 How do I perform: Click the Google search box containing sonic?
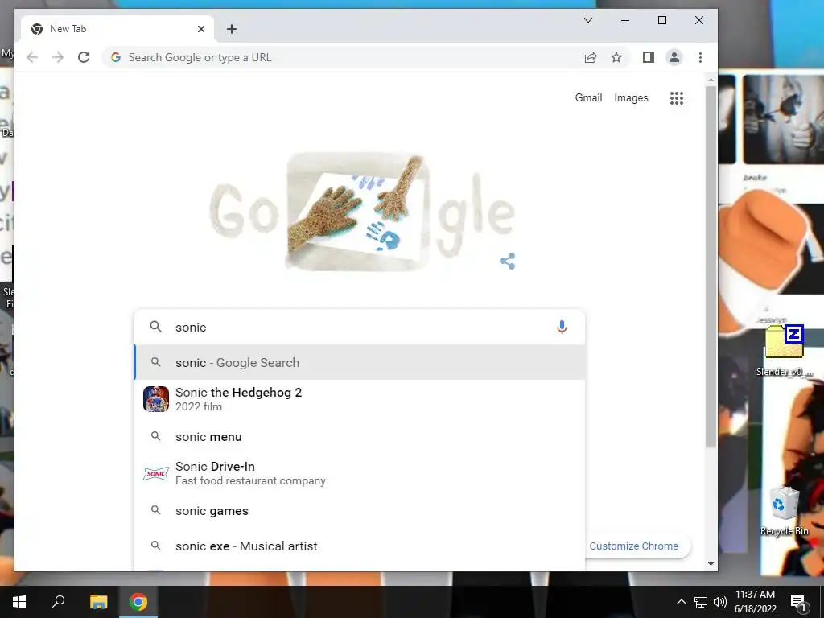pyautogui.click(x=359, y=327)
